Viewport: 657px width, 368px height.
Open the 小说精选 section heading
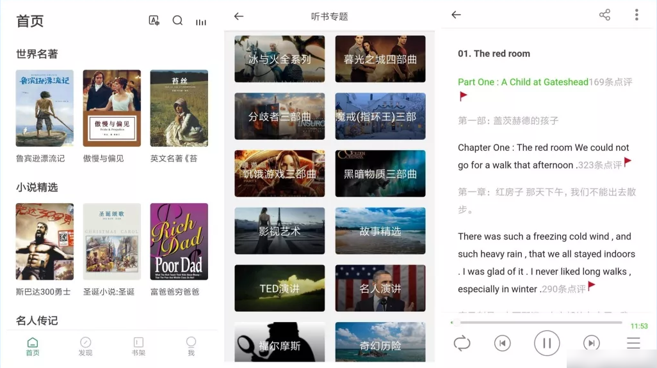[37, 187]
